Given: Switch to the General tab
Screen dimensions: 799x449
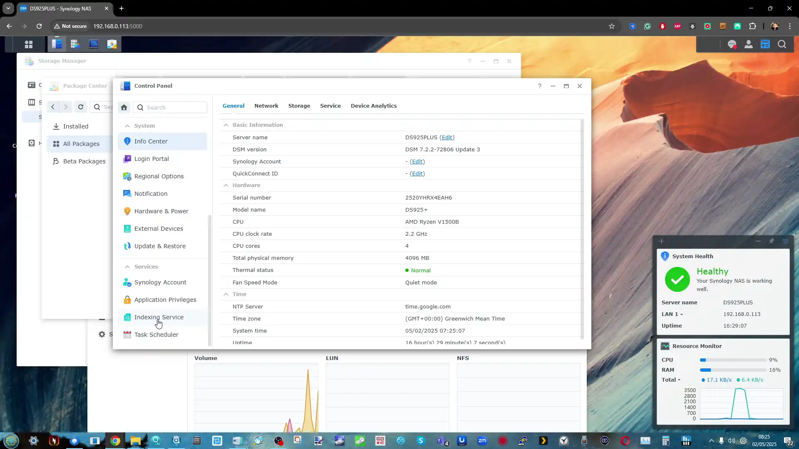Looking at the screenshot, I should pos(233,106).
